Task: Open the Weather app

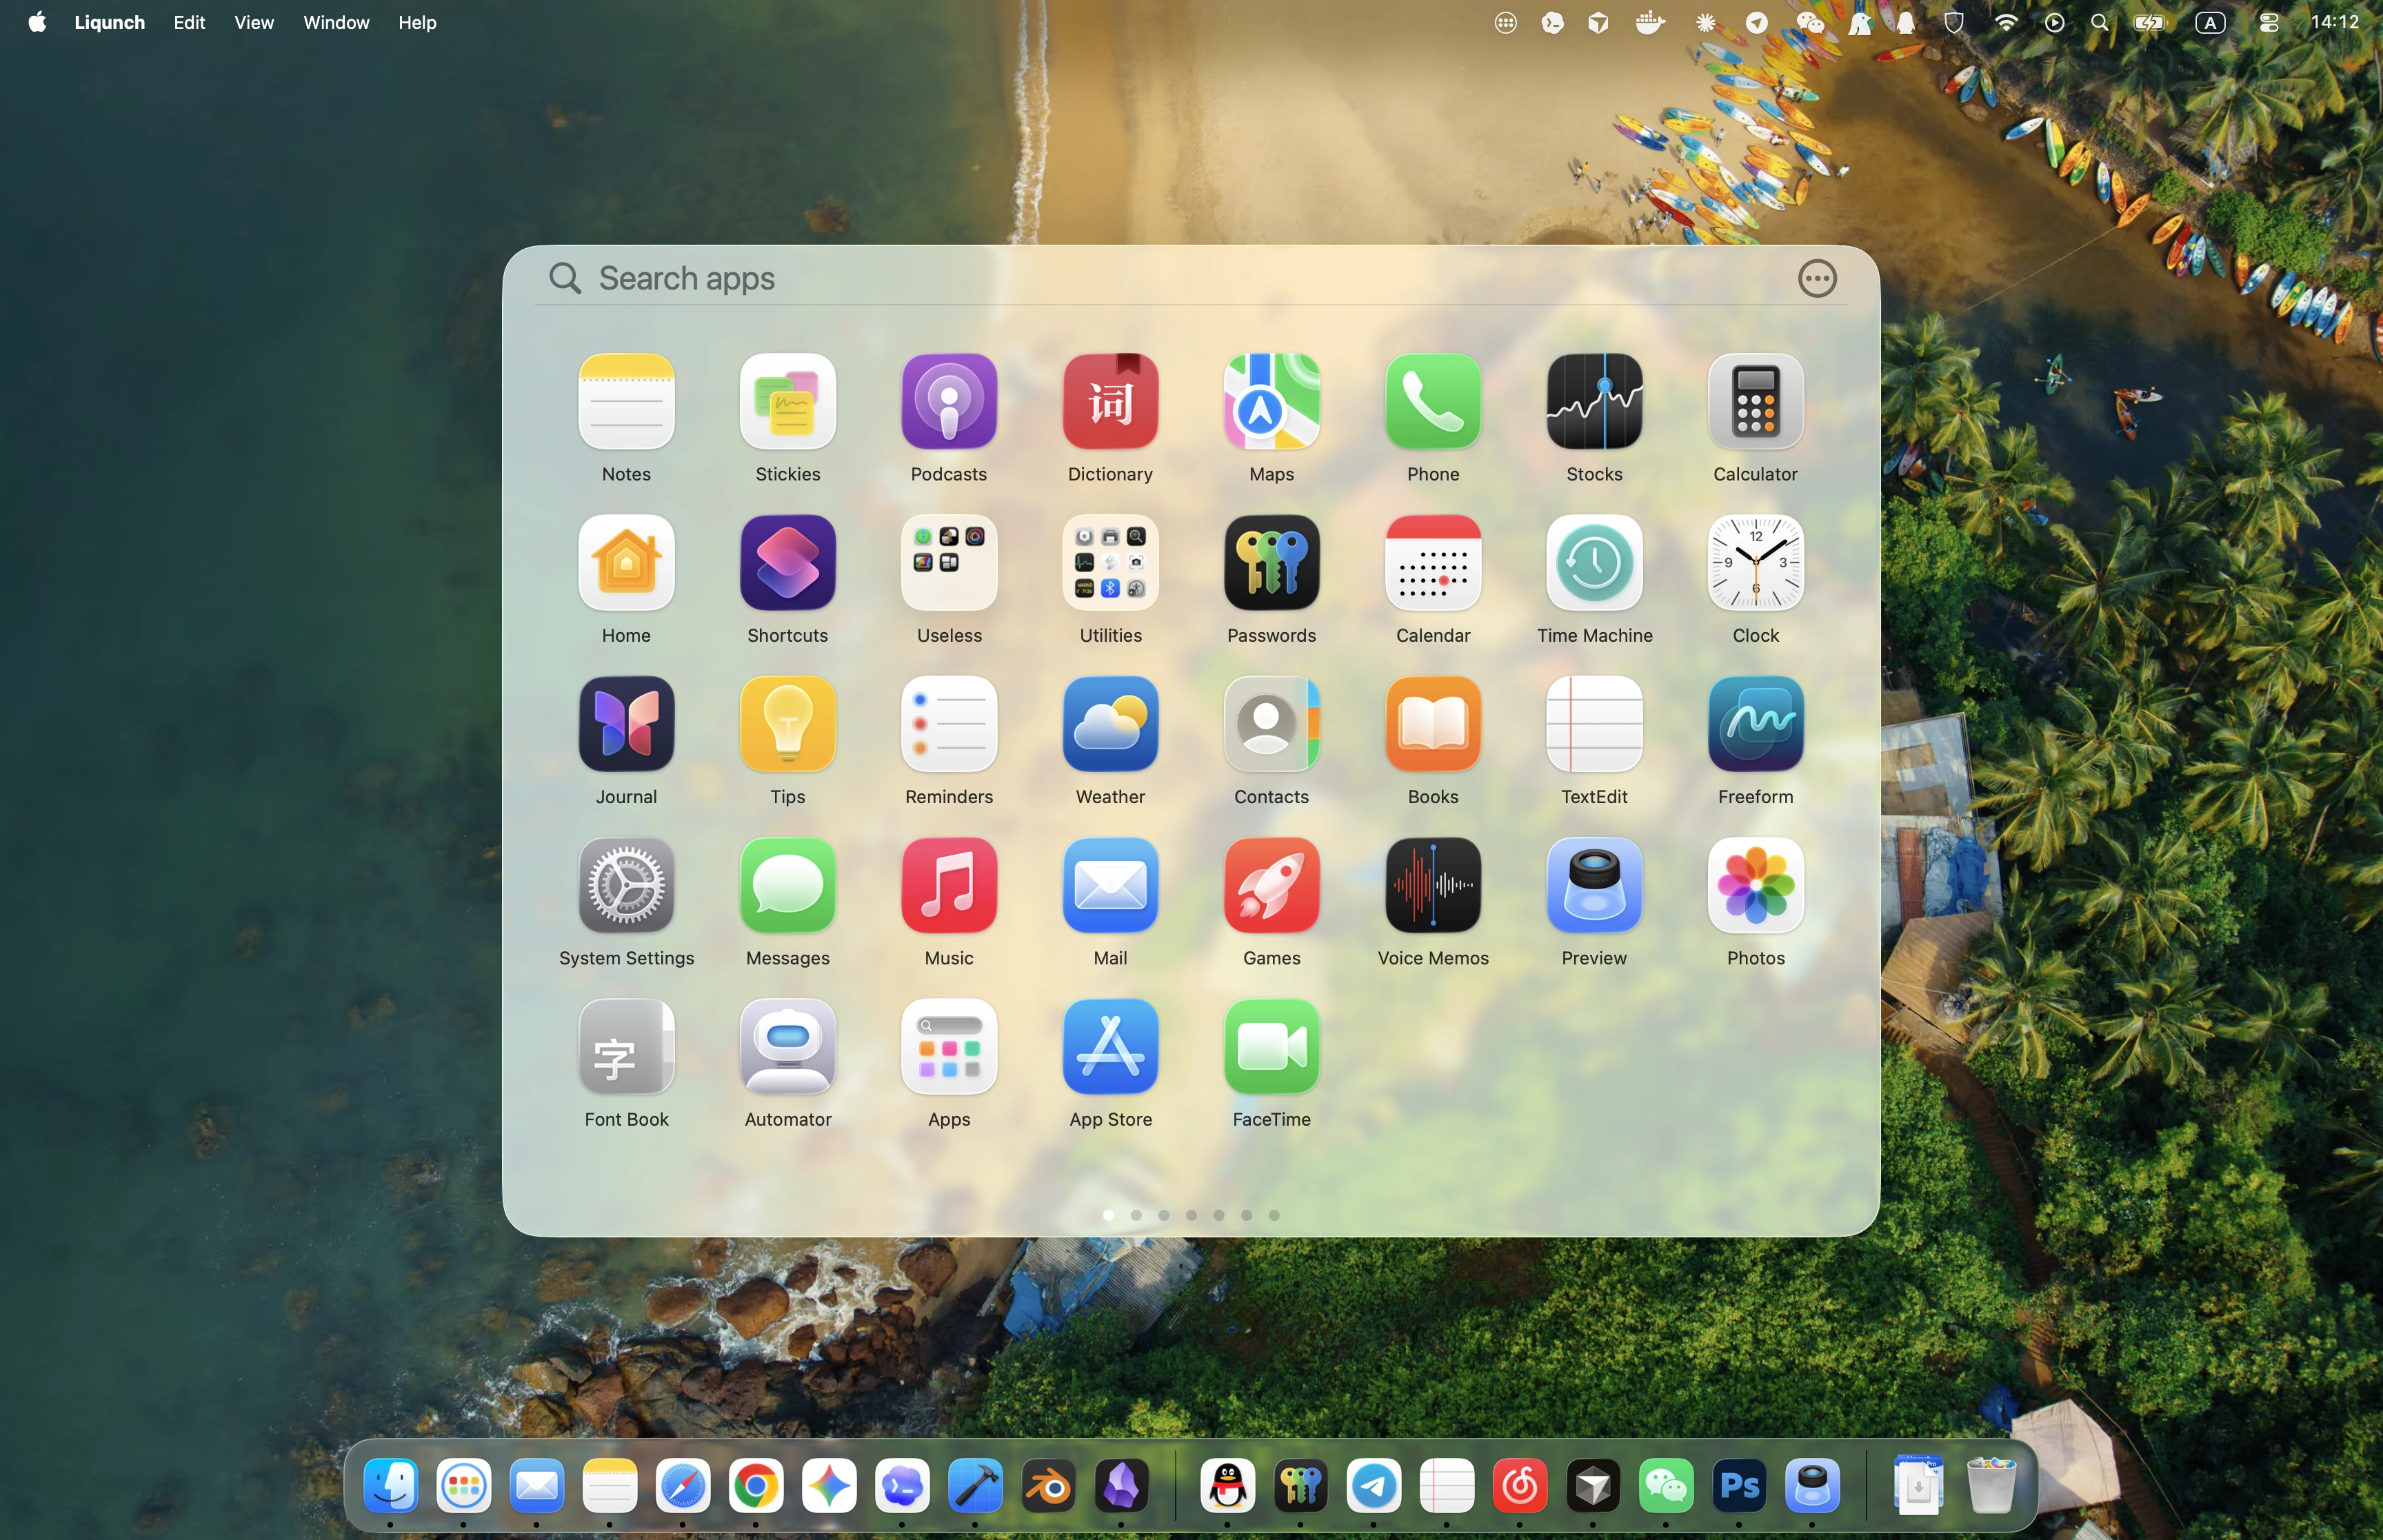Action: (x=1110, y=724)
